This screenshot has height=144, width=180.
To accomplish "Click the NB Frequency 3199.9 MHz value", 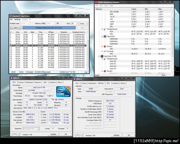I will [x=121, y=94].
